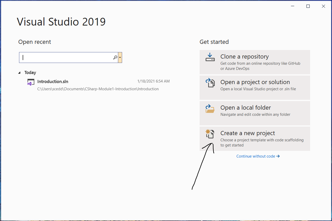Close the Visual Studio 2019 start window
This screenshot has height=221, width=332.
[x=323, y=6]
